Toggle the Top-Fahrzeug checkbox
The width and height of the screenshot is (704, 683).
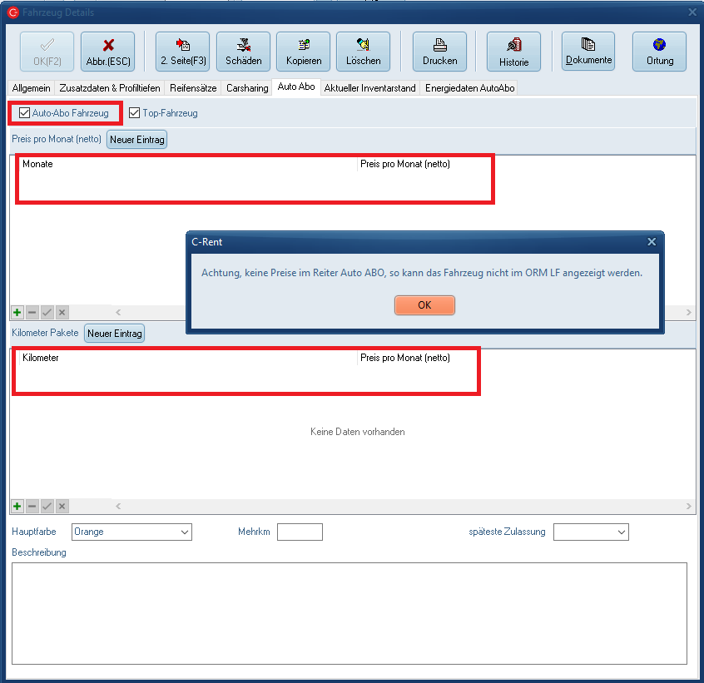pyautogui.click(x=135, y=113)
